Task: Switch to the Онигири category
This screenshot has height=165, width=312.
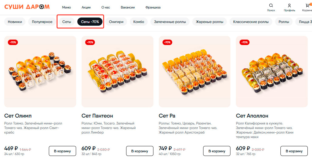Action: 116,22
